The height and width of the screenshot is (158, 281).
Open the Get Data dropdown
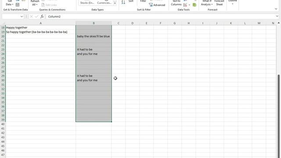(x=10, y=3)
